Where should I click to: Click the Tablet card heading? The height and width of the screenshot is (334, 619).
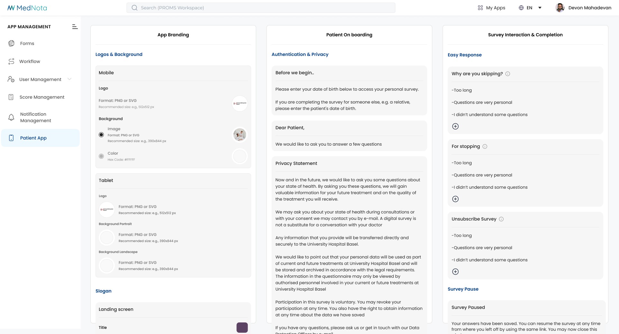point(106,180)
